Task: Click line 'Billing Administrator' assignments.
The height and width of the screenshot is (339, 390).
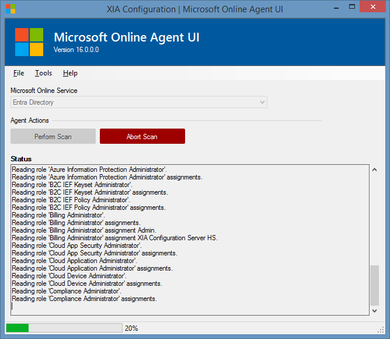Action: [76, 223]
